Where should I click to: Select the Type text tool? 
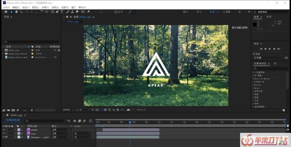coord(62,12)
